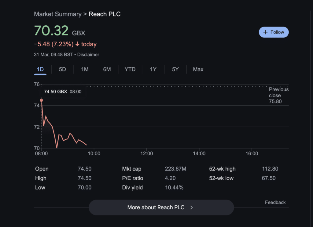Click the 31 Mar, 09:48 BST timestamp

tap(53, 55)
